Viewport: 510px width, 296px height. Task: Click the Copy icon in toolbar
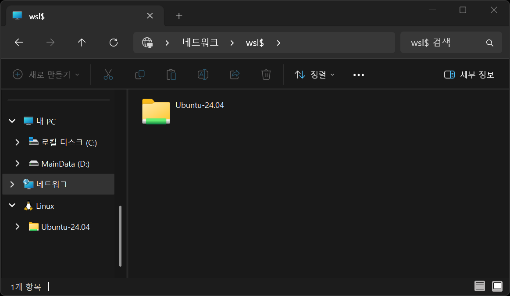[140, 75]
